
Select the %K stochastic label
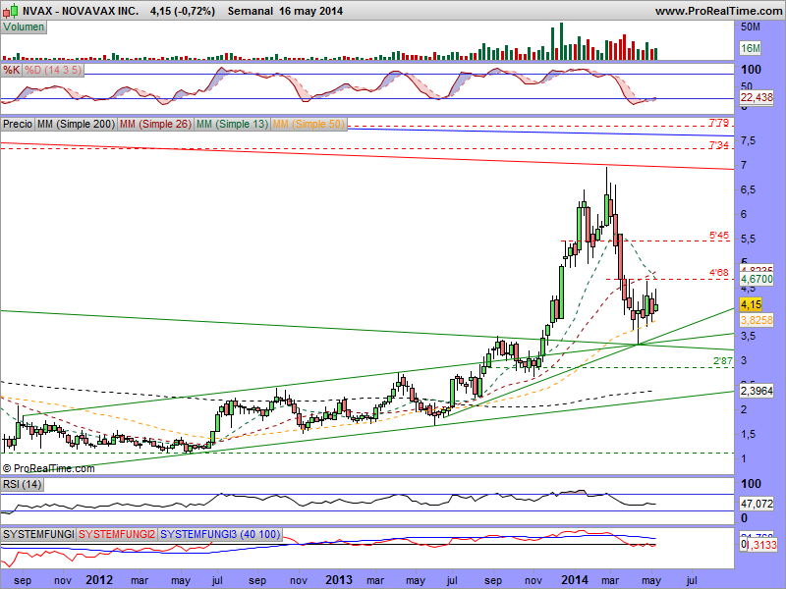(12, 70)
